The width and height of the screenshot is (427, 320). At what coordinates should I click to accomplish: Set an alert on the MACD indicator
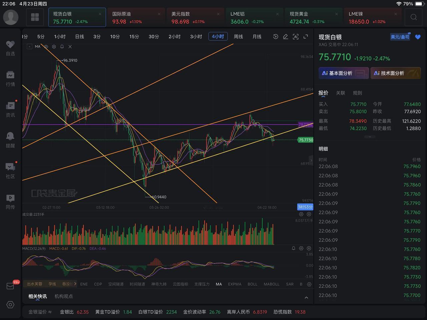point(294,248)
